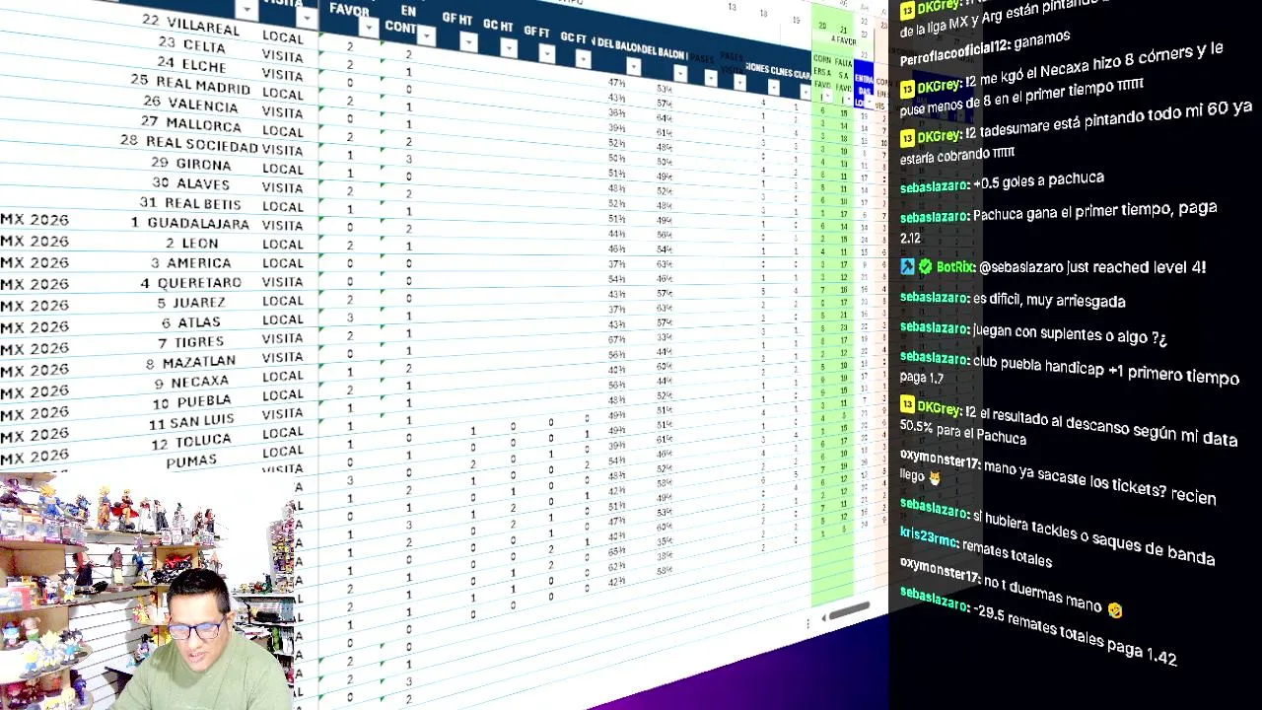Select the PUMAS team cell
Screen dimensions: 1262x710
point(190,461)
